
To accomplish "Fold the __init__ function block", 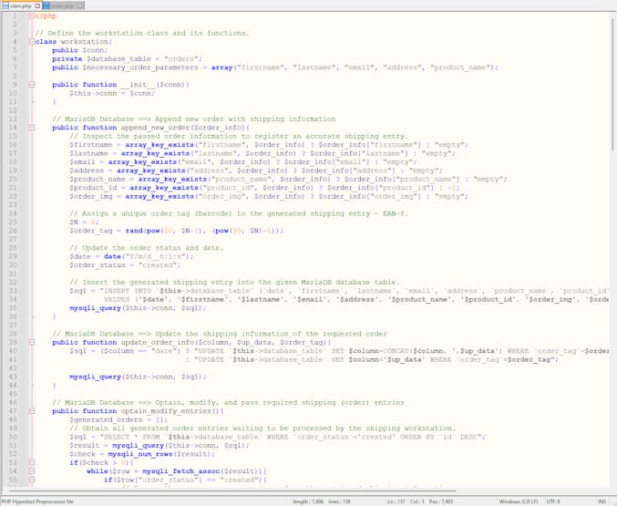I will (x=32, y=85).
